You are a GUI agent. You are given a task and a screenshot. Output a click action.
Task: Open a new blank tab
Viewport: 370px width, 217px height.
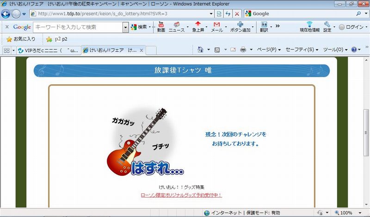coord(151,50)
